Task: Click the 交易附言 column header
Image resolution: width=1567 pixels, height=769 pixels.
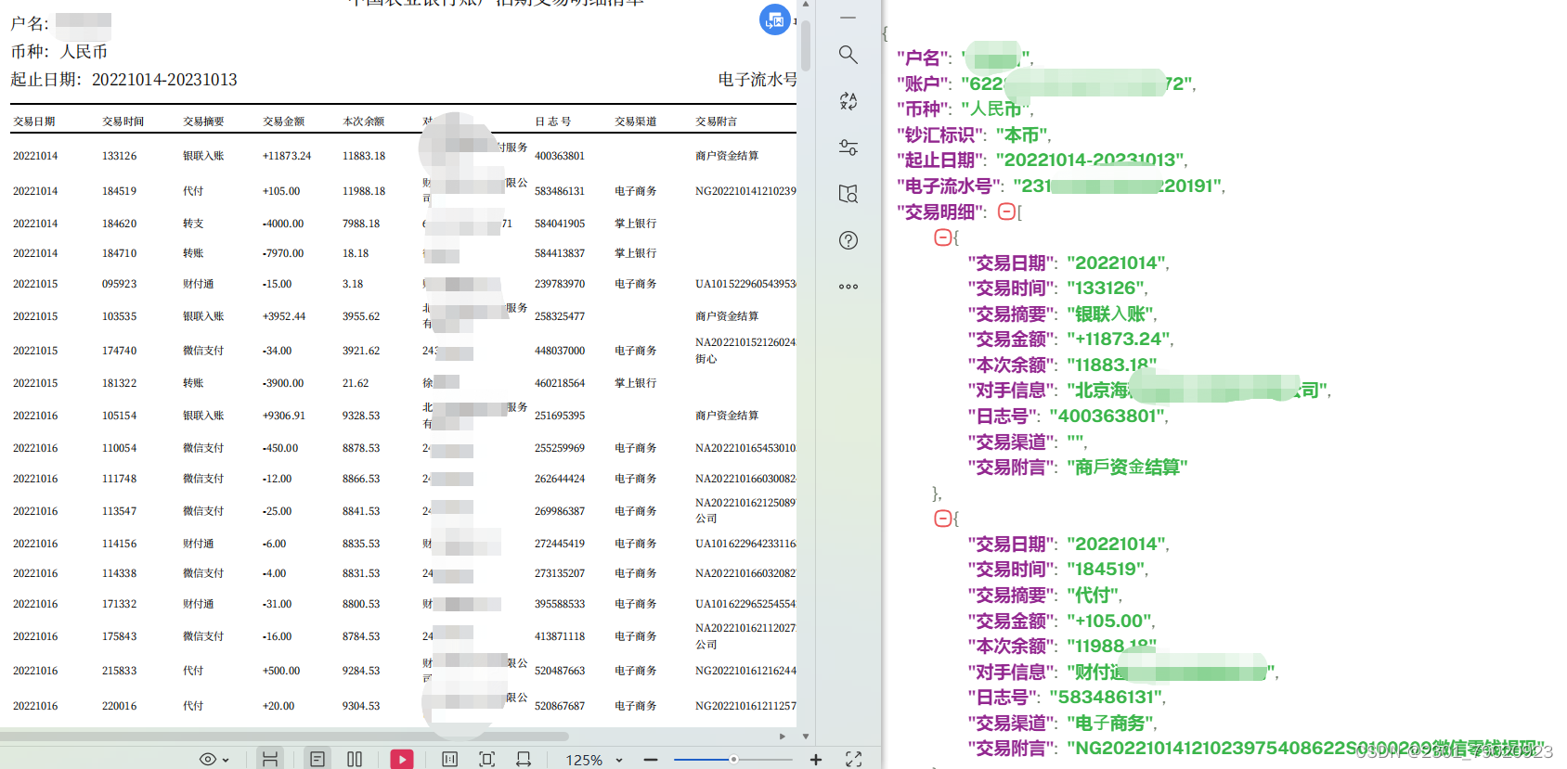Action: coord(717,122)
